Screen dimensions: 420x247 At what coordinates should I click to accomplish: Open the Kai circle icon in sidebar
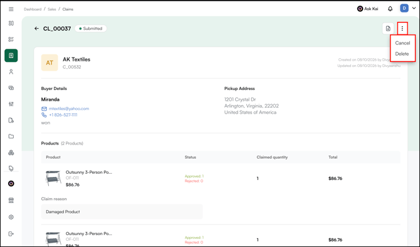[x=11, y=184]
